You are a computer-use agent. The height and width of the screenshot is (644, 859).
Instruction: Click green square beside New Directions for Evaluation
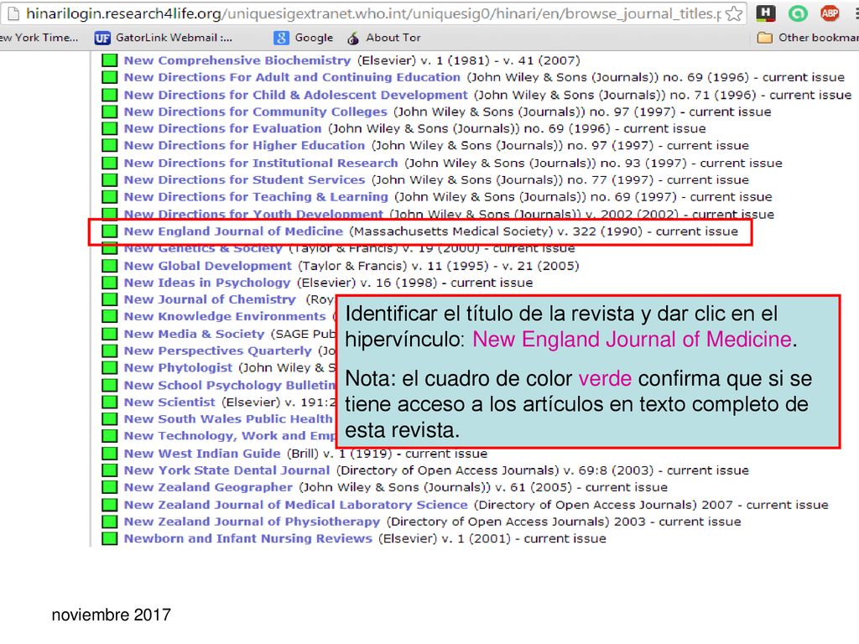tap(110, 128)
